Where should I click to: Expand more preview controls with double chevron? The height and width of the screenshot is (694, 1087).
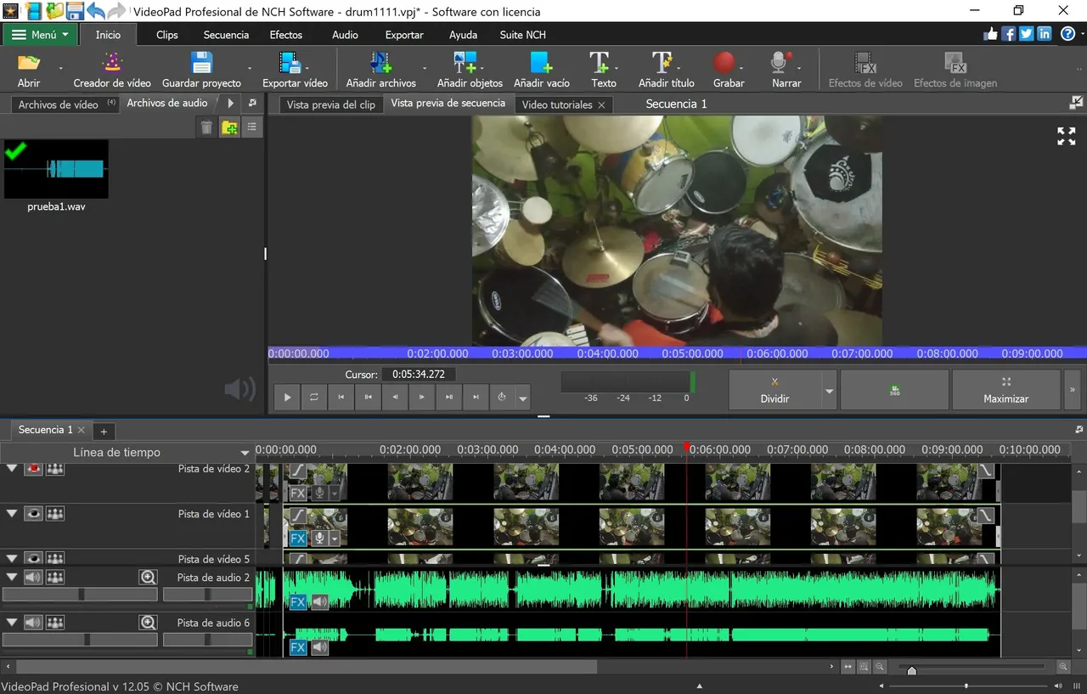click(x=1073, y=391)
